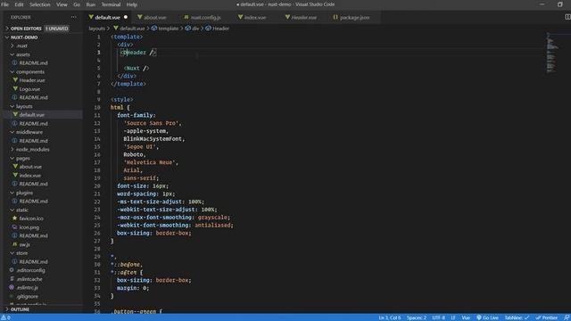Open sw.js file in explorer

[x=24, y=244]
